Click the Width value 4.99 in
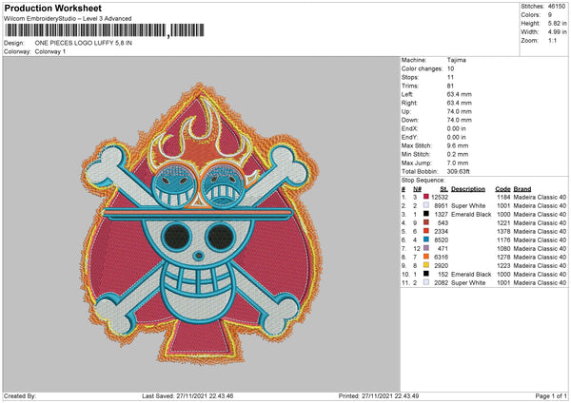The width and height of the screenshot is (571, 403). click(x=557, y=32)
